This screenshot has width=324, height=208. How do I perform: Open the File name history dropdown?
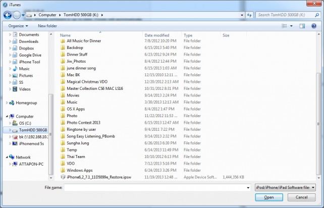pyautogui.click(x=248, y=188)
